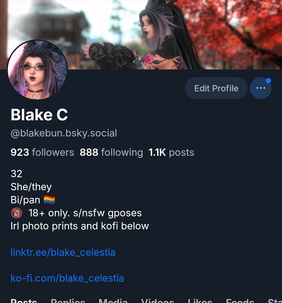Image resolution: width=282 pixels, height=303 pixels.
Task: Switch to the Replies tab
Action: pos(68,301)
